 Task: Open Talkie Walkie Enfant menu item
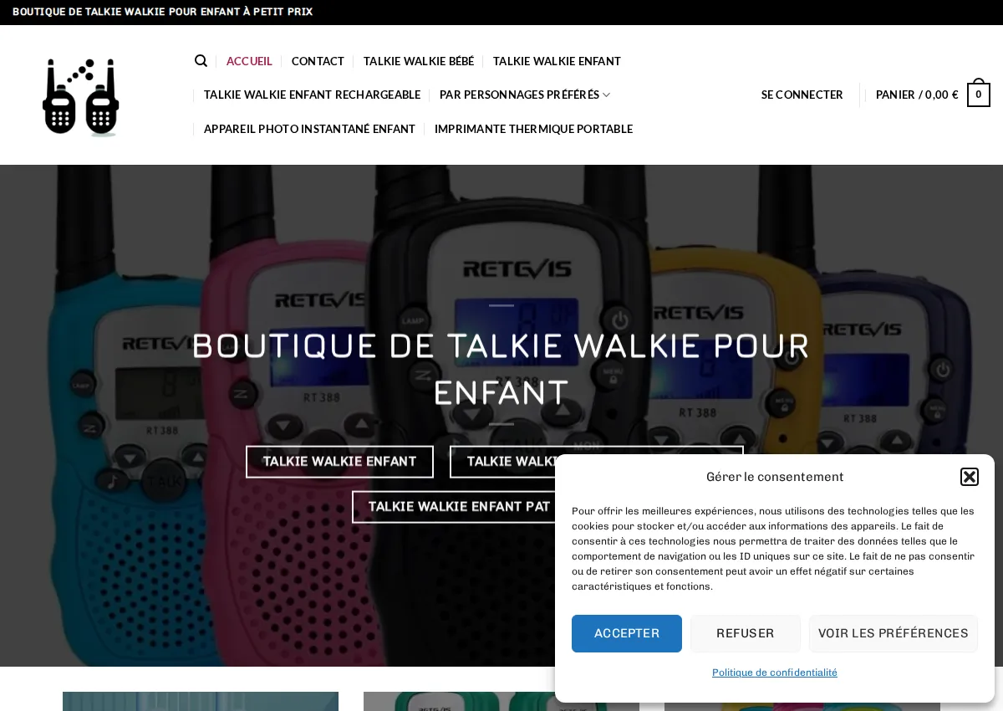click(557, 61)
